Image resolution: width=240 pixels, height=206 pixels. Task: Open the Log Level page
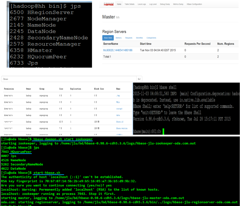pyautogui.click(x=153, y=4)
